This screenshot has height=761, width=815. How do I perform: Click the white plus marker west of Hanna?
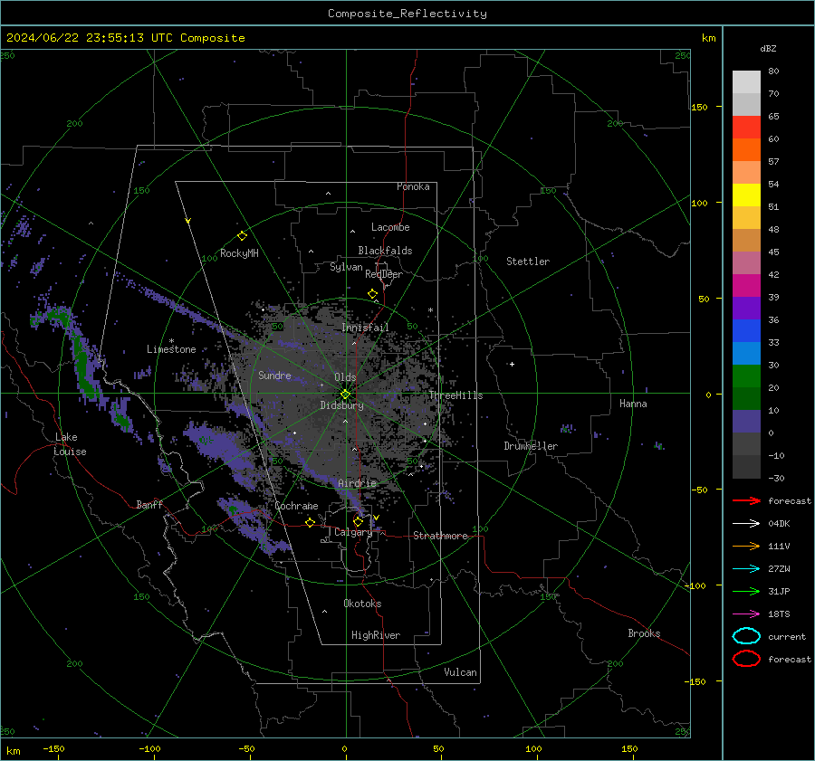pyautogui.click(x=512, y=364)
